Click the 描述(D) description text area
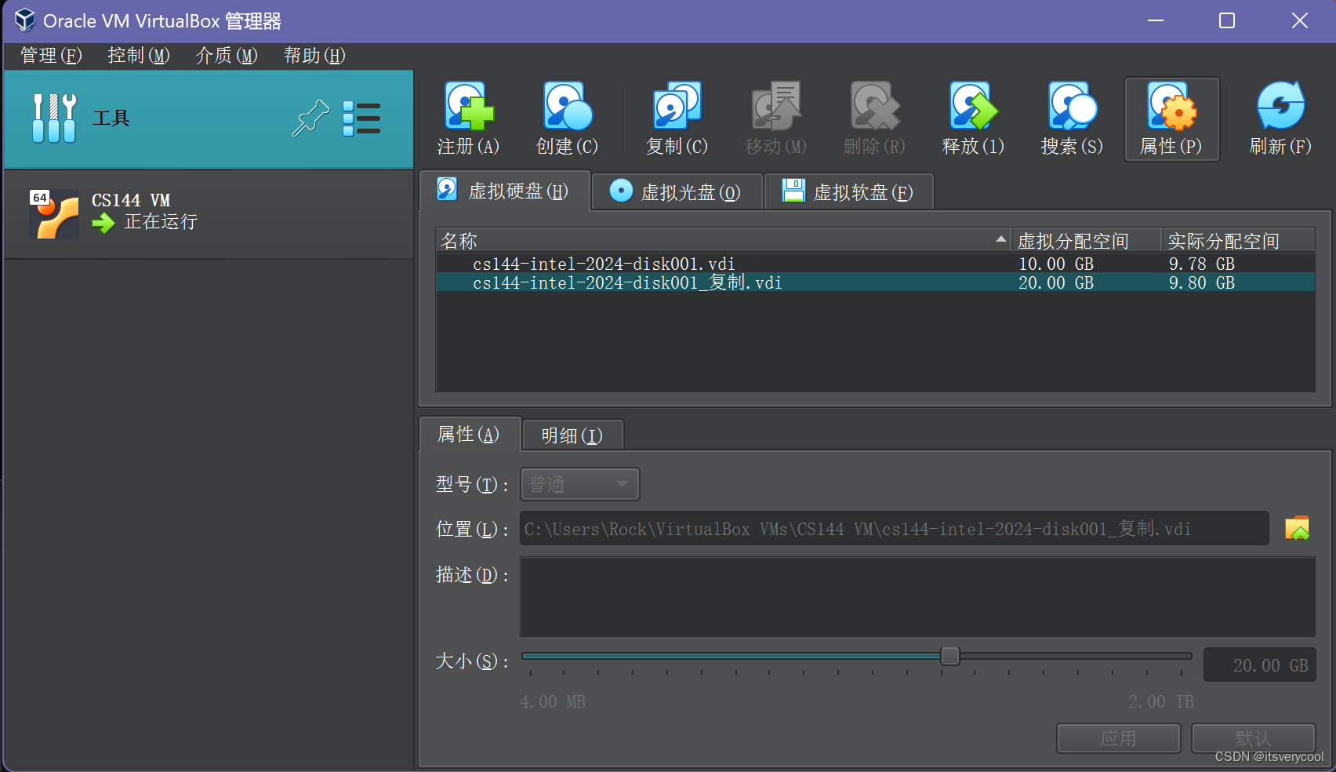 click(917, 597)
